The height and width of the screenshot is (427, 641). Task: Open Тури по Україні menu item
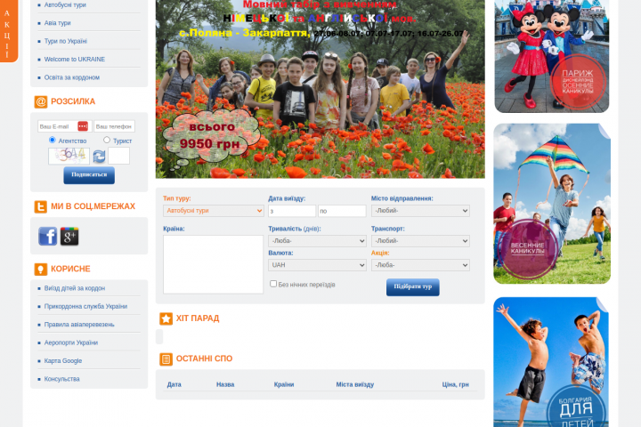65,41
